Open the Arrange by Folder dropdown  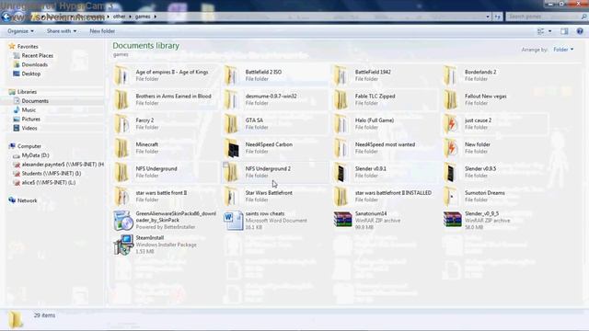pyautogui.click(x=563, y=50)
